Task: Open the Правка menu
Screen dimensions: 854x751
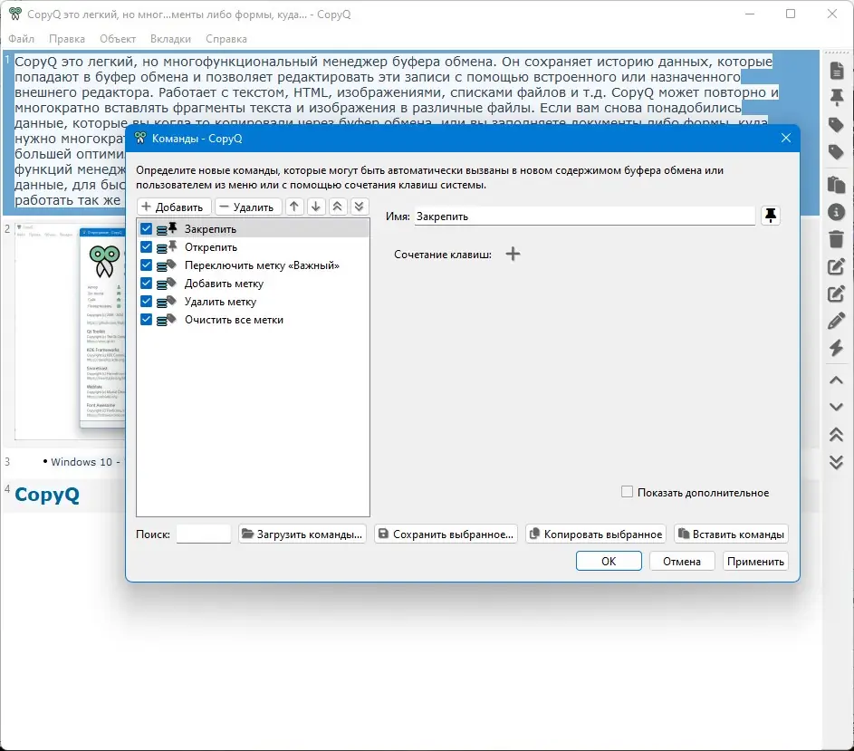Action: coord(67,39)
